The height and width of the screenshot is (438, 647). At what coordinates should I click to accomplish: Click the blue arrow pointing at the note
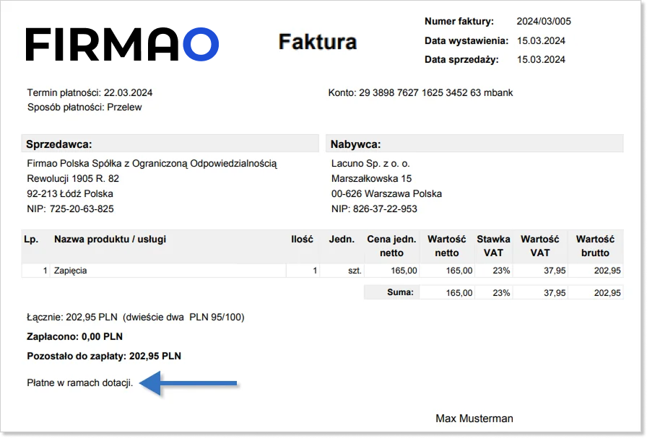pyautogui.click(x=188, y=384)
